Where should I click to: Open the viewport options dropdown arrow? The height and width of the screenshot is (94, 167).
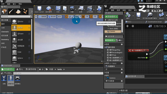(36, 17)
